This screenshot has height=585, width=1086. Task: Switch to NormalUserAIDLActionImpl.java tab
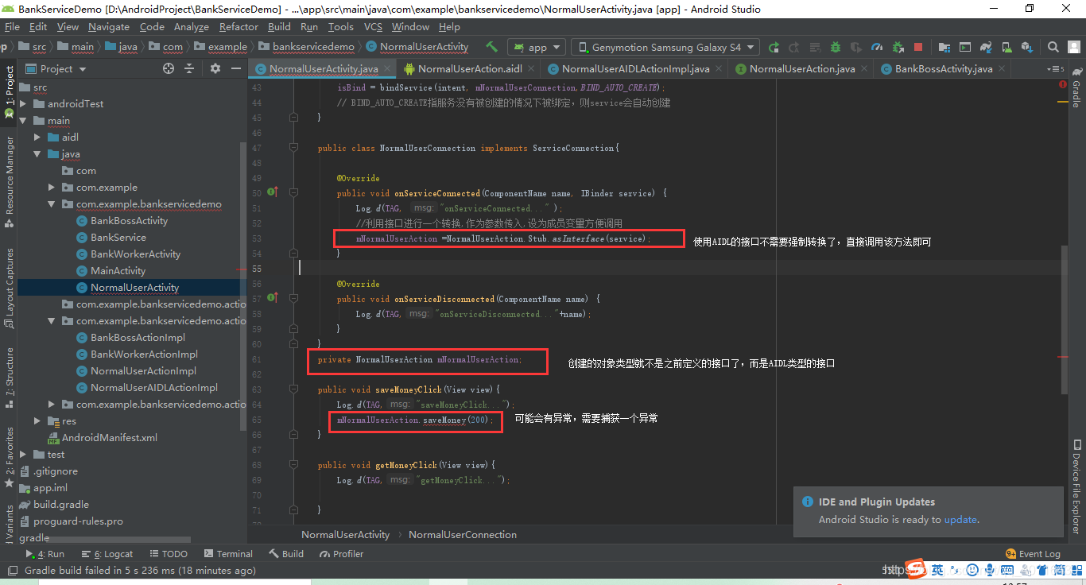point(635,68)
